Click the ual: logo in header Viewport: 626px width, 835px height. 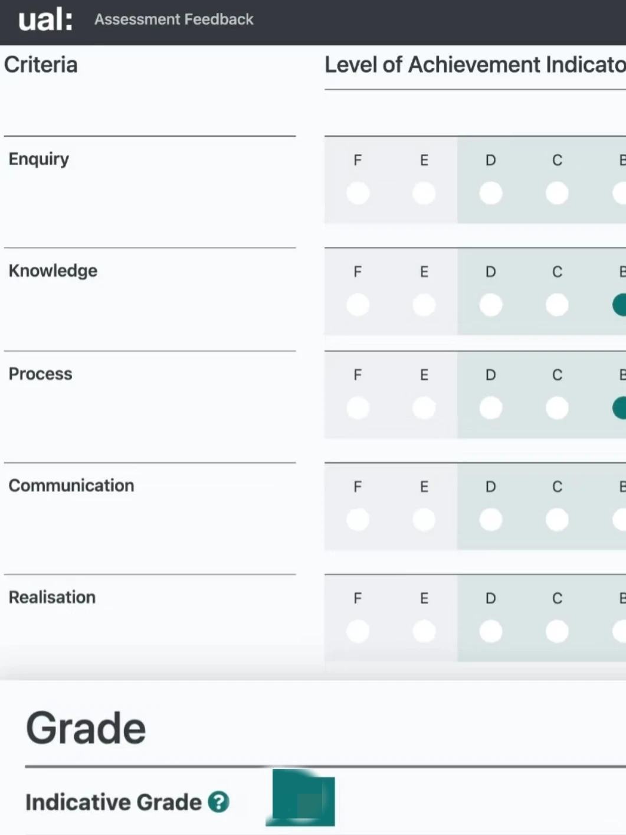click(45, 19)
